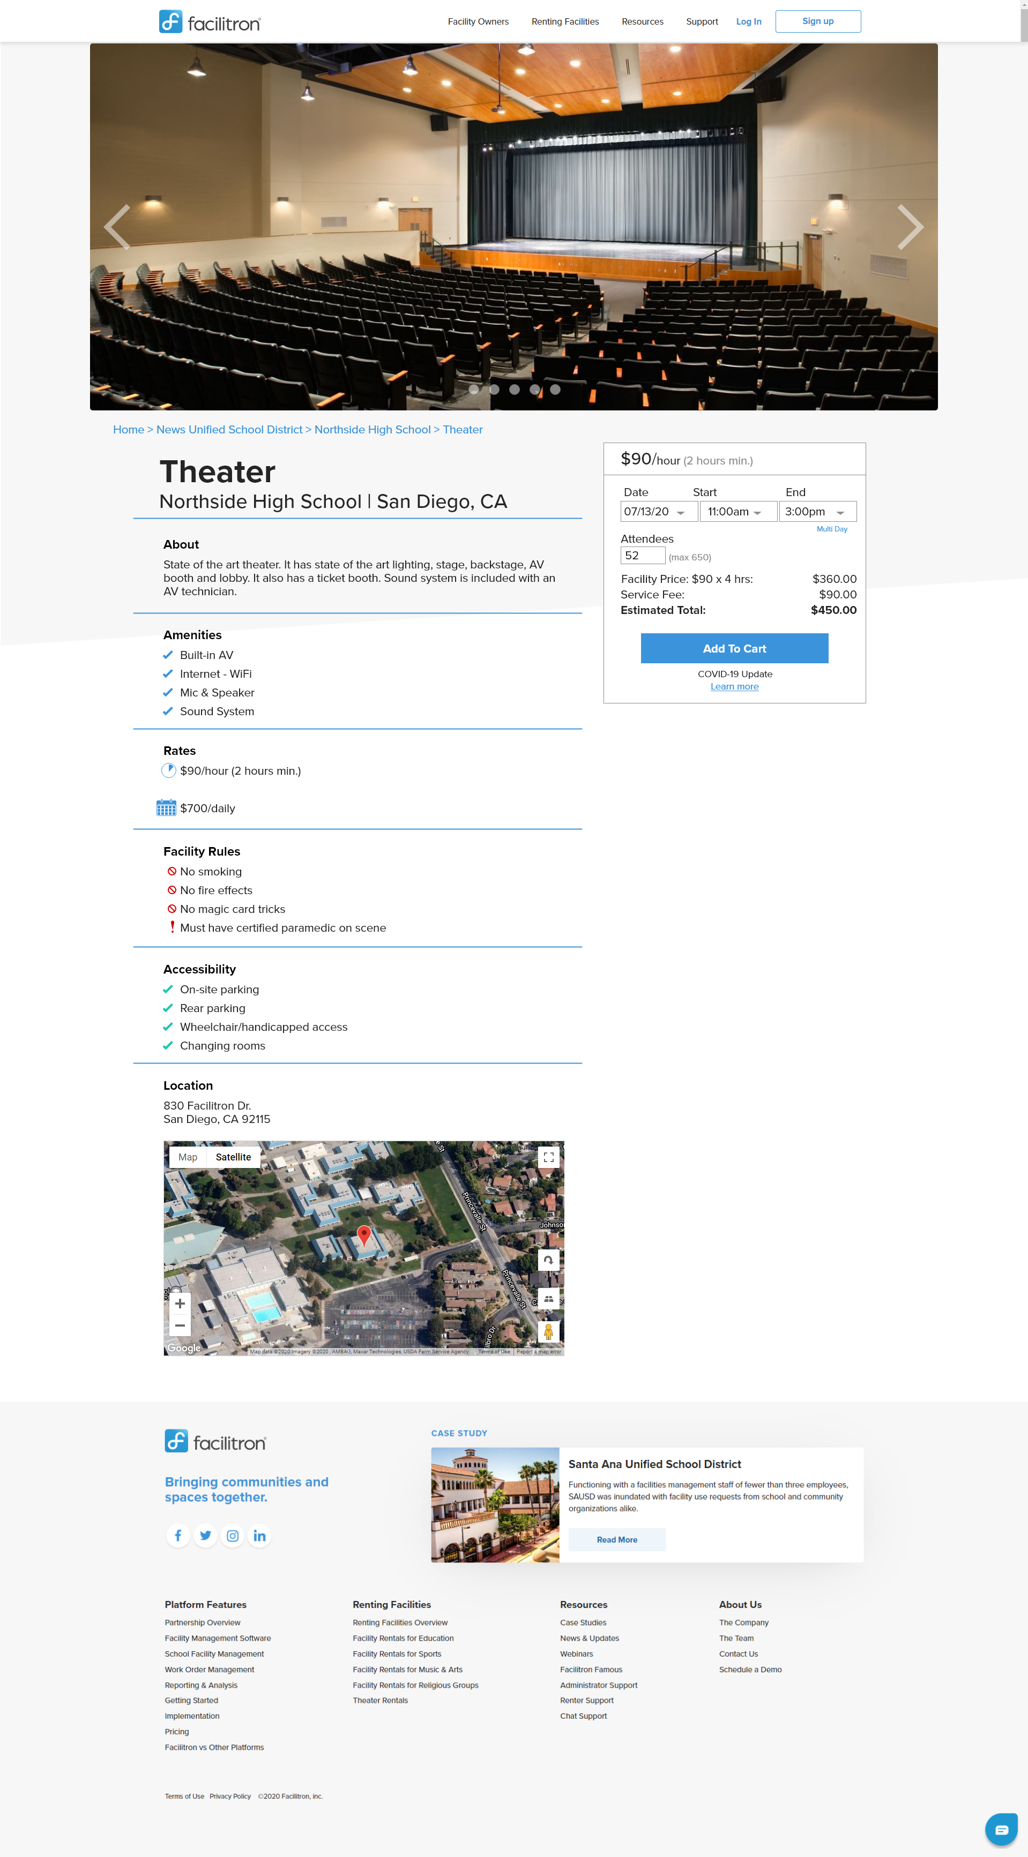Zoom out on the map

[180, 1325]
